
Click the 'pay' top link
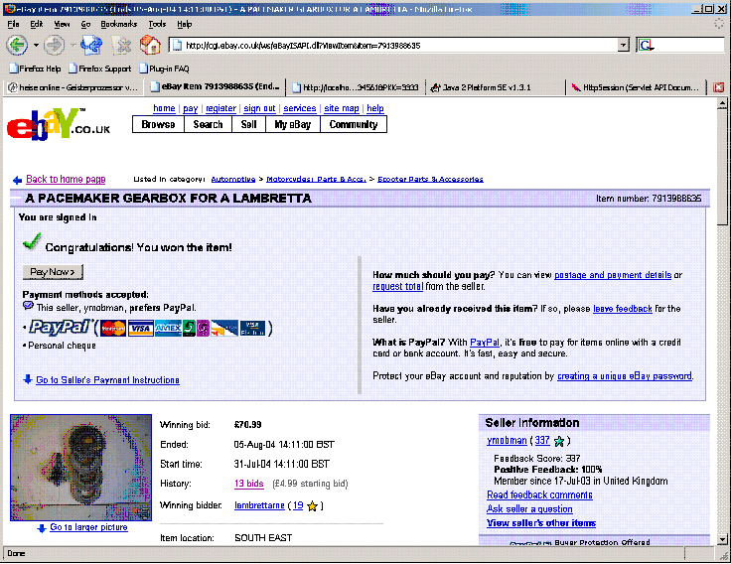coord(191,108)
